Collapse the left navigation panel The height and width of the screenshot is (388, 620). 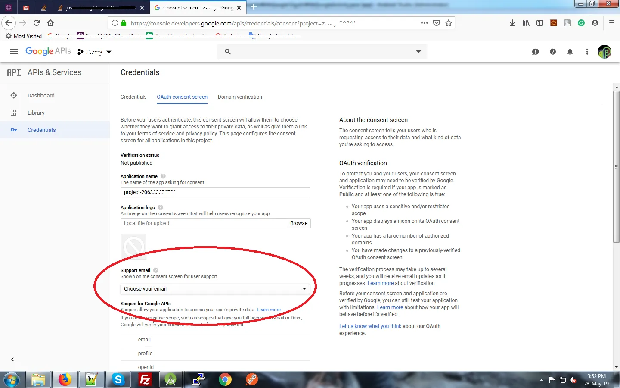pyautogui.click(x=13, y=359)
